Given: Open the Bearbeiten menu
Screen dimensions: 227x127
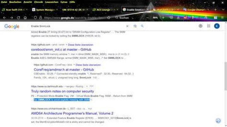Looking at the screenshot, I should point(15,2).
